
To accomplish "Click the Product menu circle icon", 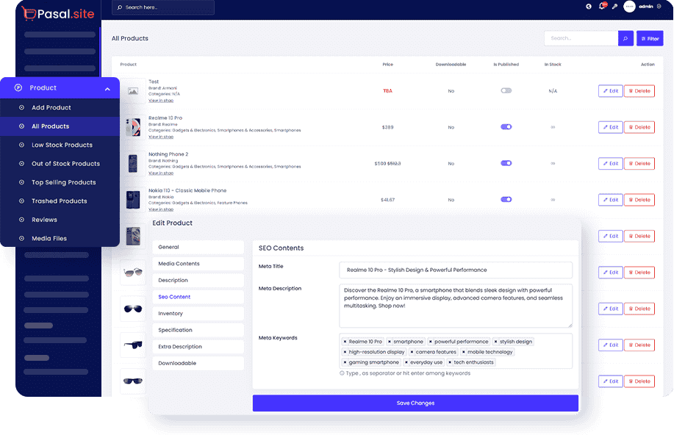I will pyautogui.click(x=18, y=87).
